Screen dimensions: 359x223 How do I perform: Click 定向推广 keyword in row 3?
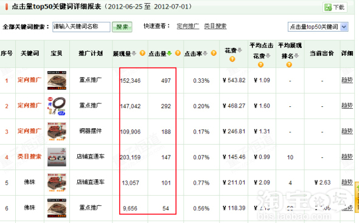pyautogui.click(x=30, y=131)
